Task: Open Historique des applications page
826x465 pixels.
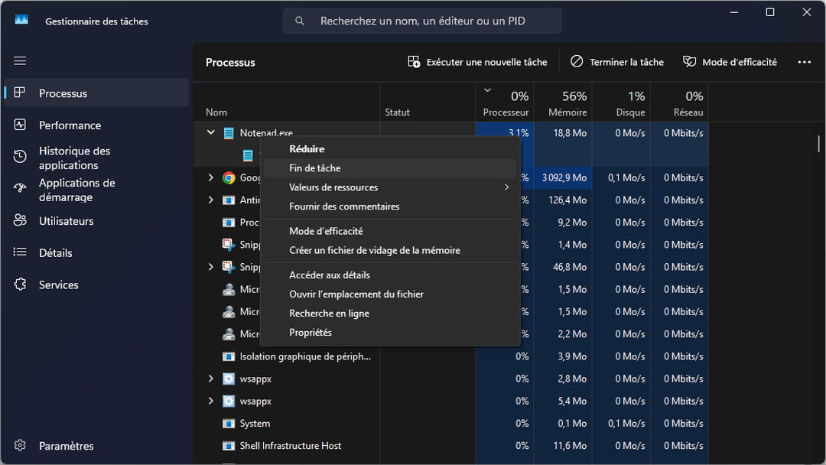Action: coord(74,158)
